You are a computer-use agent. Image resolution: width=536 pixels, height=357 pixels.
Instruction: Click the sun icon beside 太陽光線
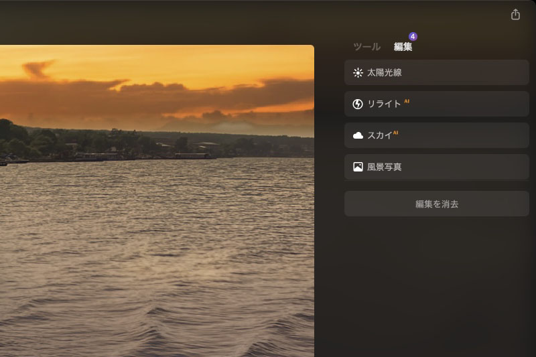(358, 73)
